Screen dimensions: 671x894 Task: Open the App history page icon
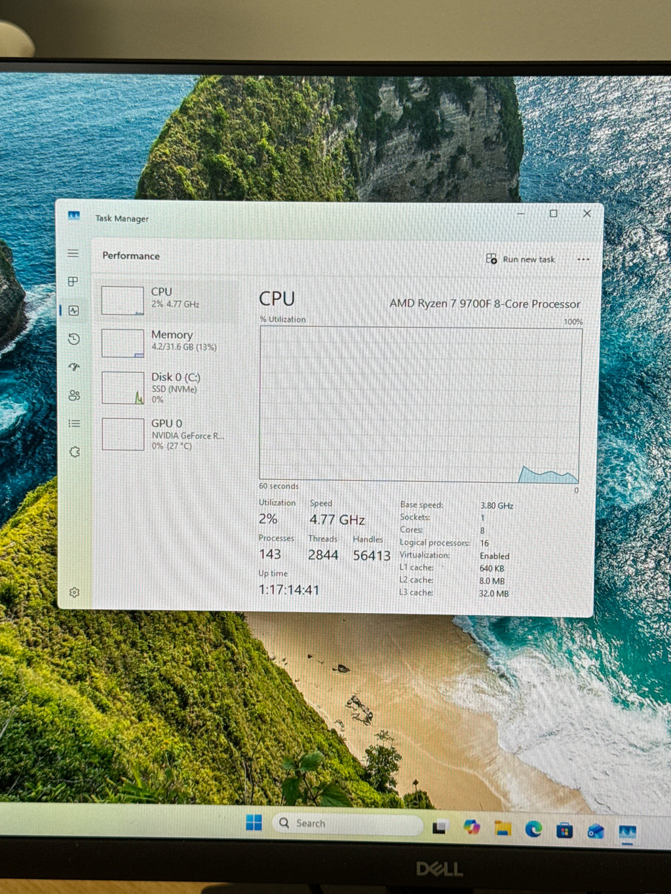point(74,339)
